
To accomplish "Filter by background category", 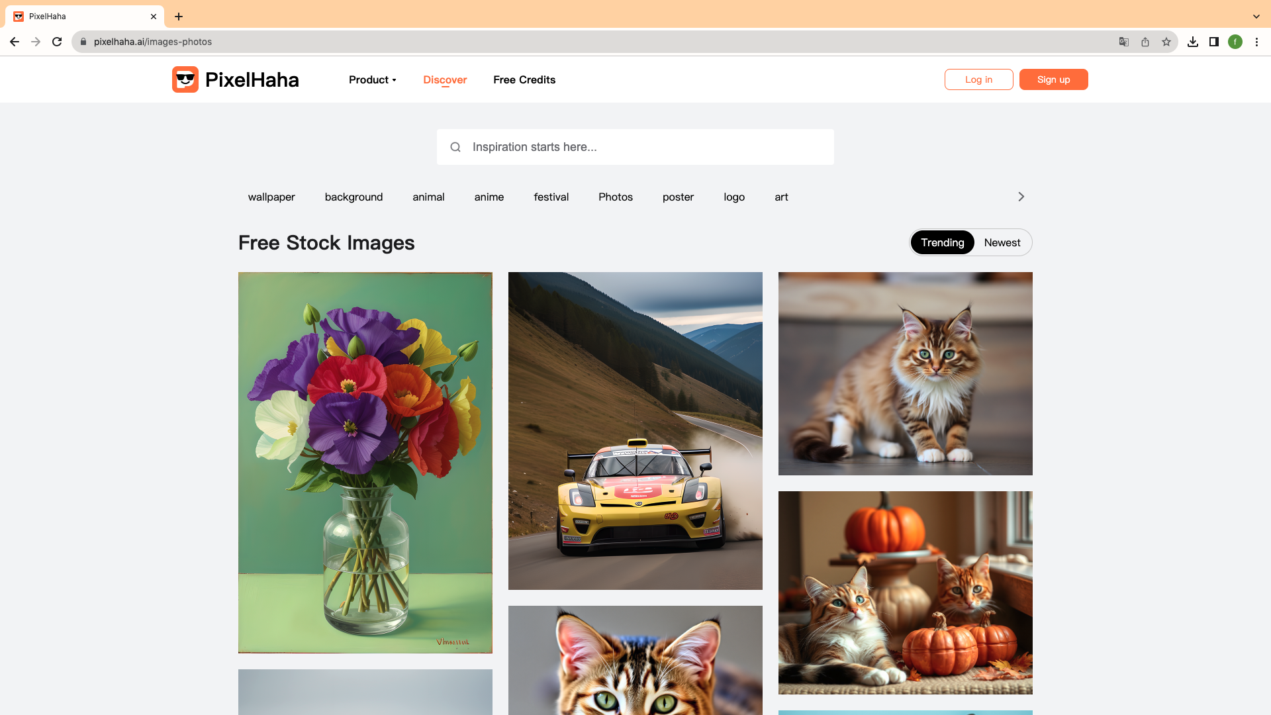I will [353, 197].
